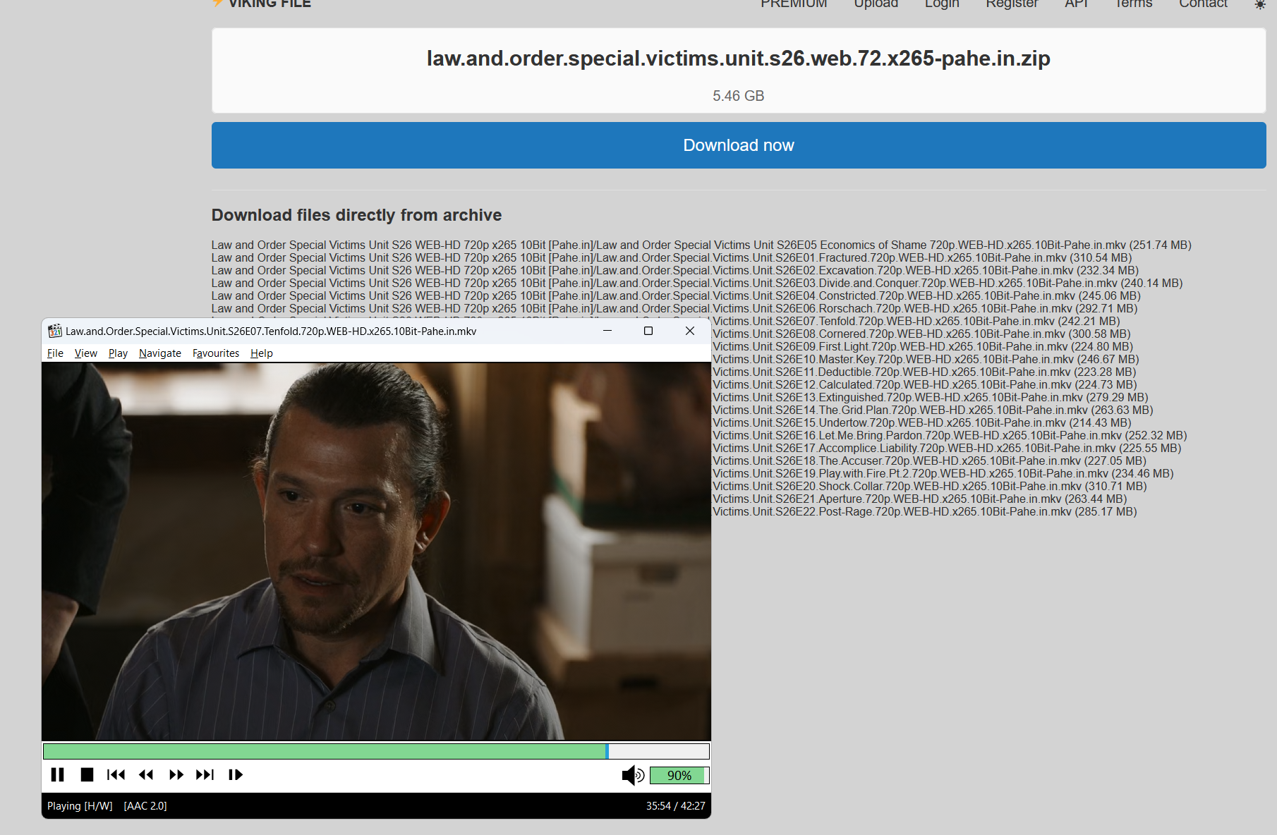Open the Favourites menu in the player
This screenshot has width=1277, height=835.
[216, 353]
